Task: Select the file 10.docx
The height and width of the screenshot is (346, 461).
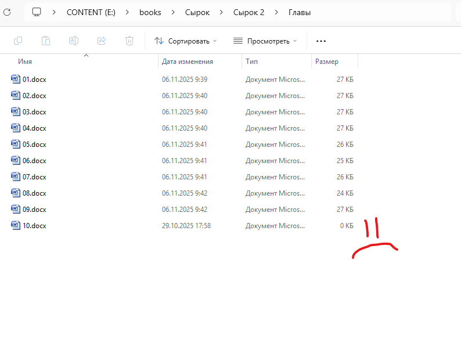Action: [x=34, y=226]
